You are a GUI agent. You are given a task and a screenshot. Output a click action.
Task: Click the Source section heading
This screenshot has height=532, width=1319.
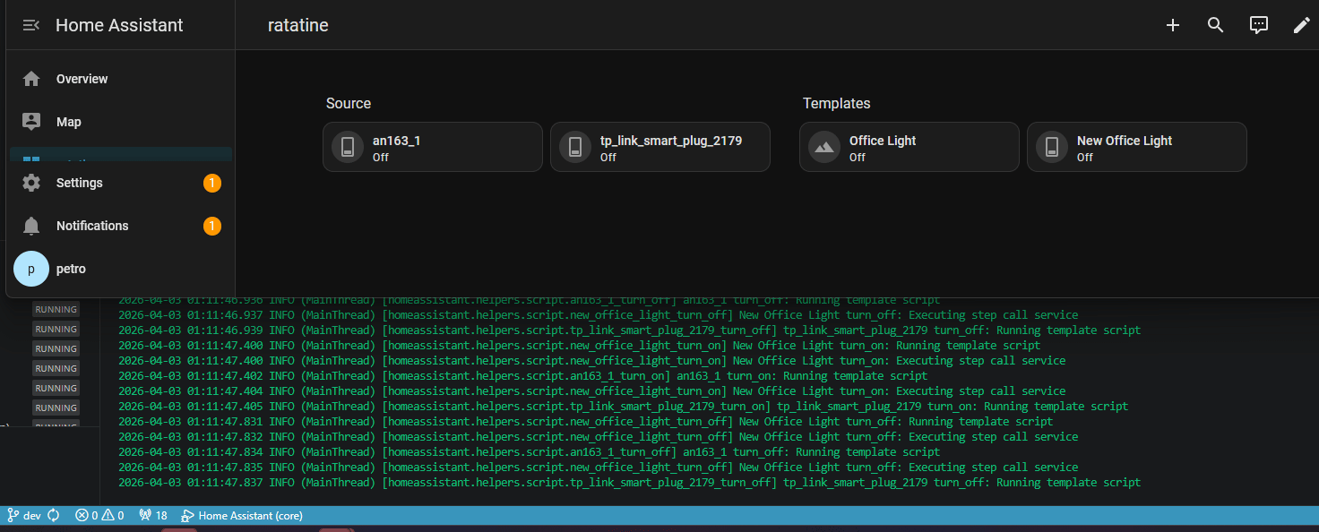pyautogui.click(x=349, y=103)
